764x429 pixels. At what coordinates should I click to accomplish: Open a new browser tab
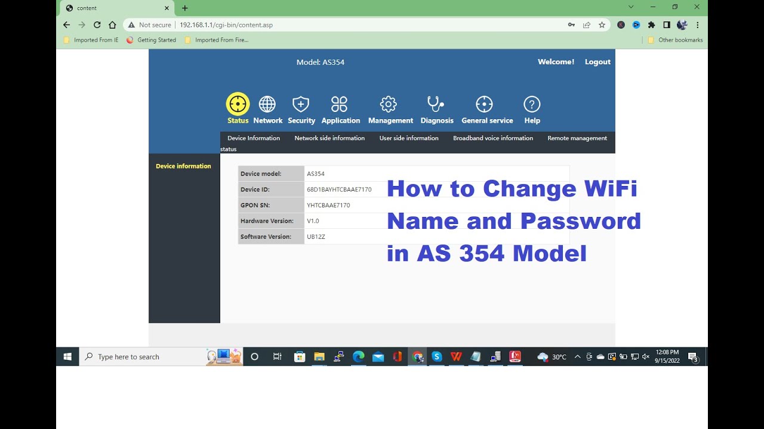185,8
